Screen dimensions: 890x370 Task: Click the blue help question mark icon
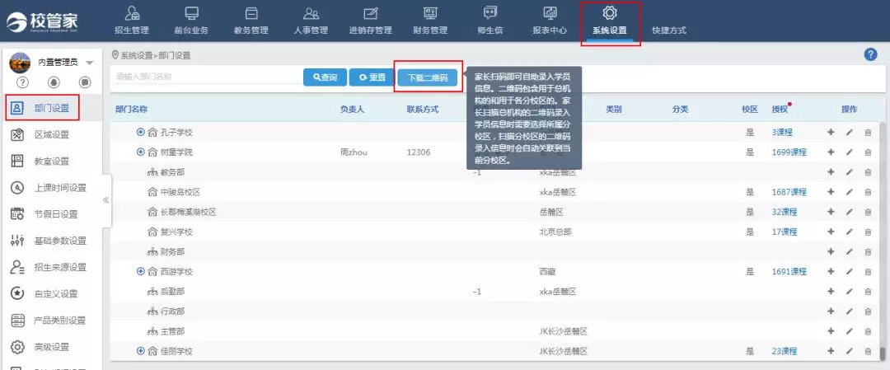870,54
